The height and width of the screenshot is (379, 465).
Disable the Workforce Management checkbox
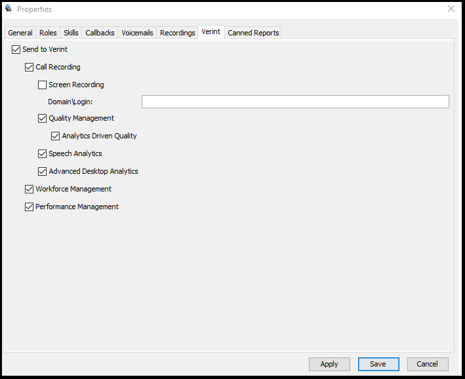coord(29,190)
